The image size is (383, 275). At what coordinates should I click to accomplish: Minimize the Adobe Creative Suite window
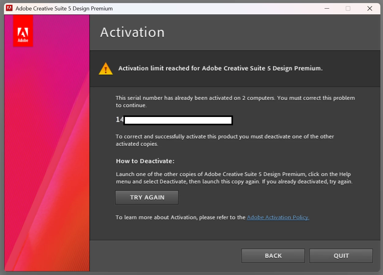326,9
